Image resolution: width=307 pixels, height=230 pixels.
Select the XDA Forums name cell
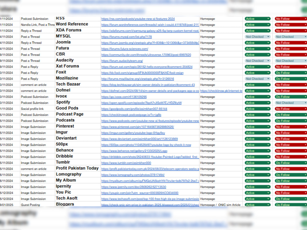coord(78,30)
